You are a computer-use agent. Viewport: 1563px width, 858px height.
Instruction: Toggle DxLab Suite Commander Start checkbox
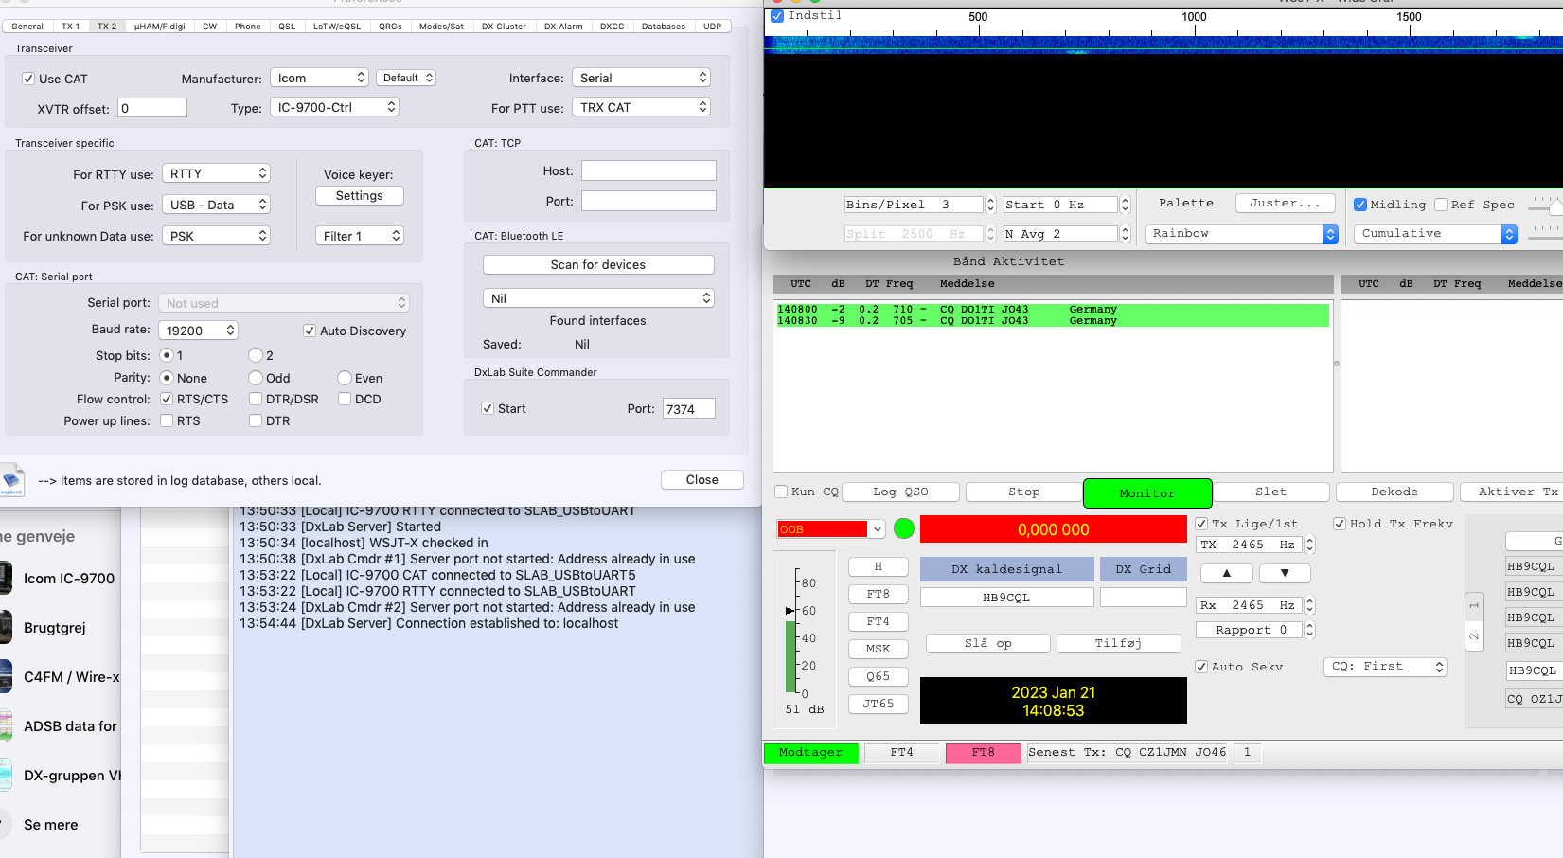point(488,408)
